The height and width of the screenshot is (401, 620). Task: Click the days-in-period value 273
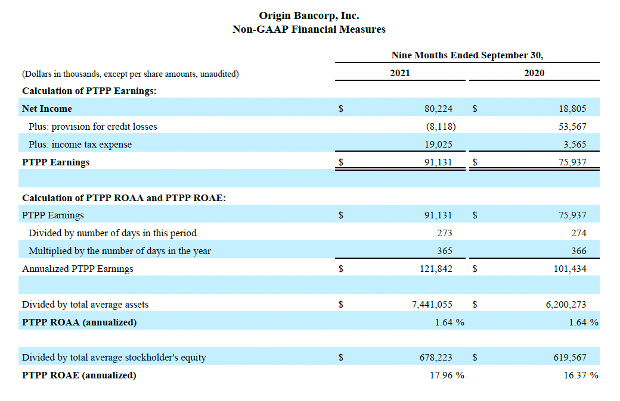click(445, 233)
